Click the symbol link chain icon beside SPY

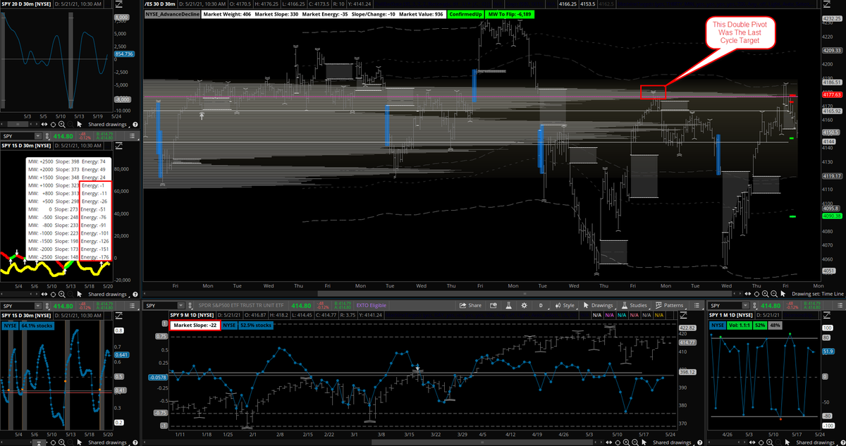(190, 306)
